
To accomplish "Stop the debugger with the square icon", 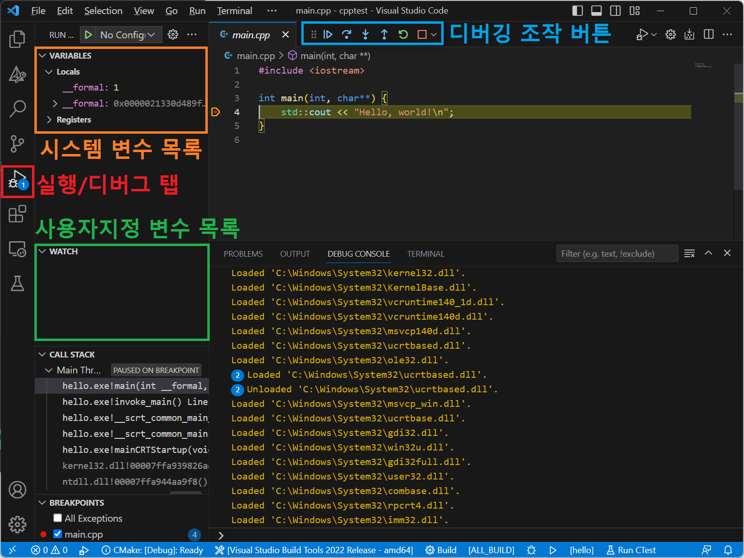I will tap(422, 34).
